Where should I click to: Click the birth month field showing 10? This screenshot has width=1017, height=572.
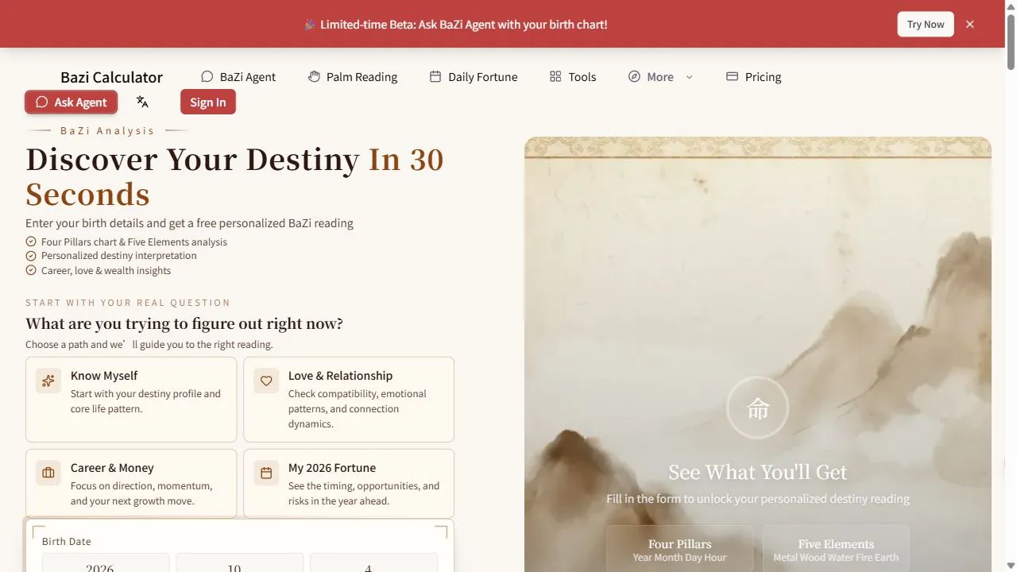240,562
